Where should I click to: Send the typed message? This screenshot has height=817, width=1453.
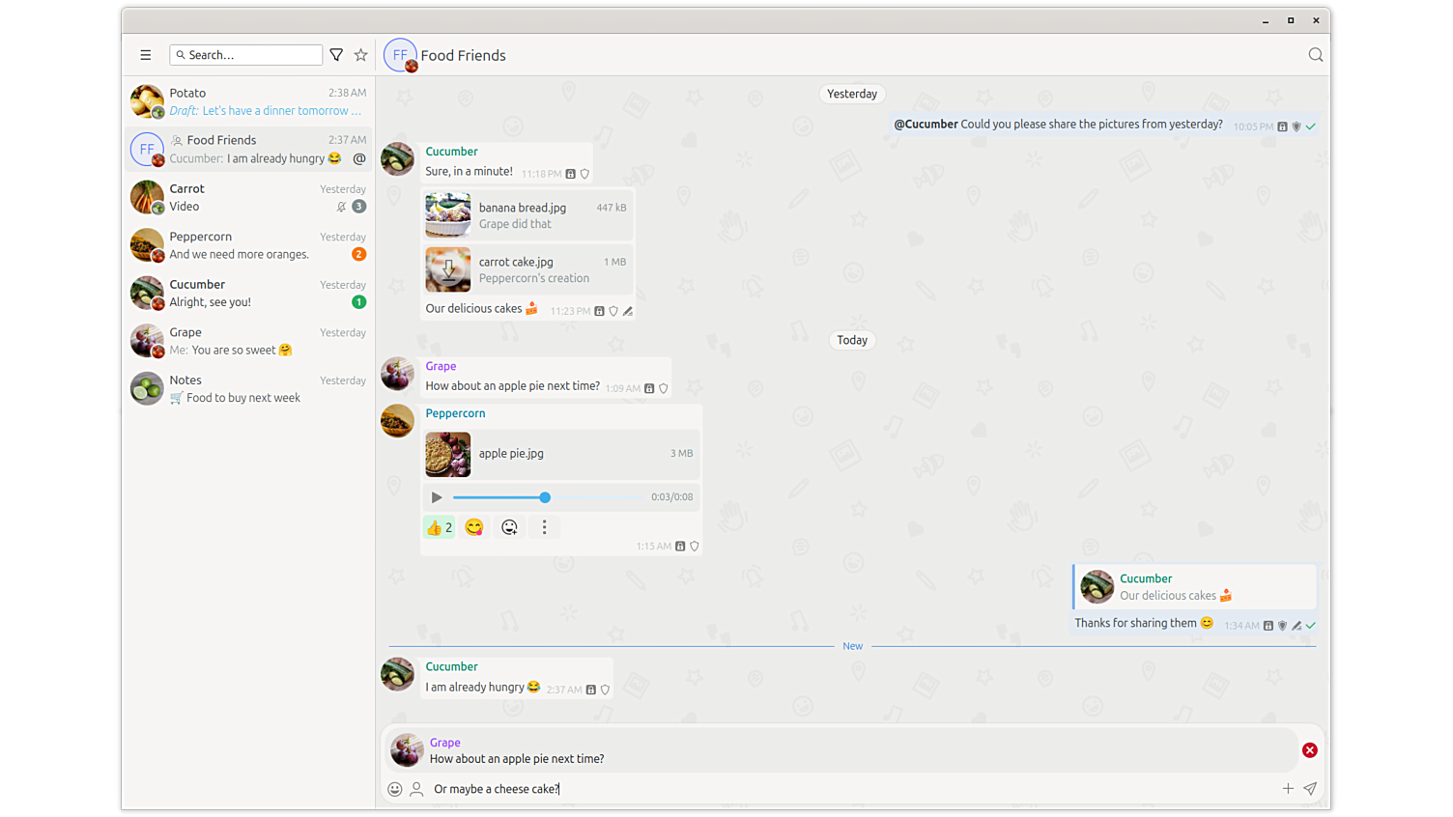tap(1310, 789)
